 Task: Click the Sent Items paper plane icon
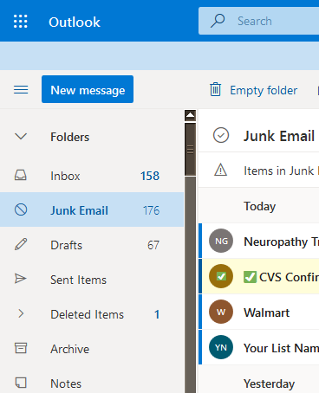[x=21, y=279]
